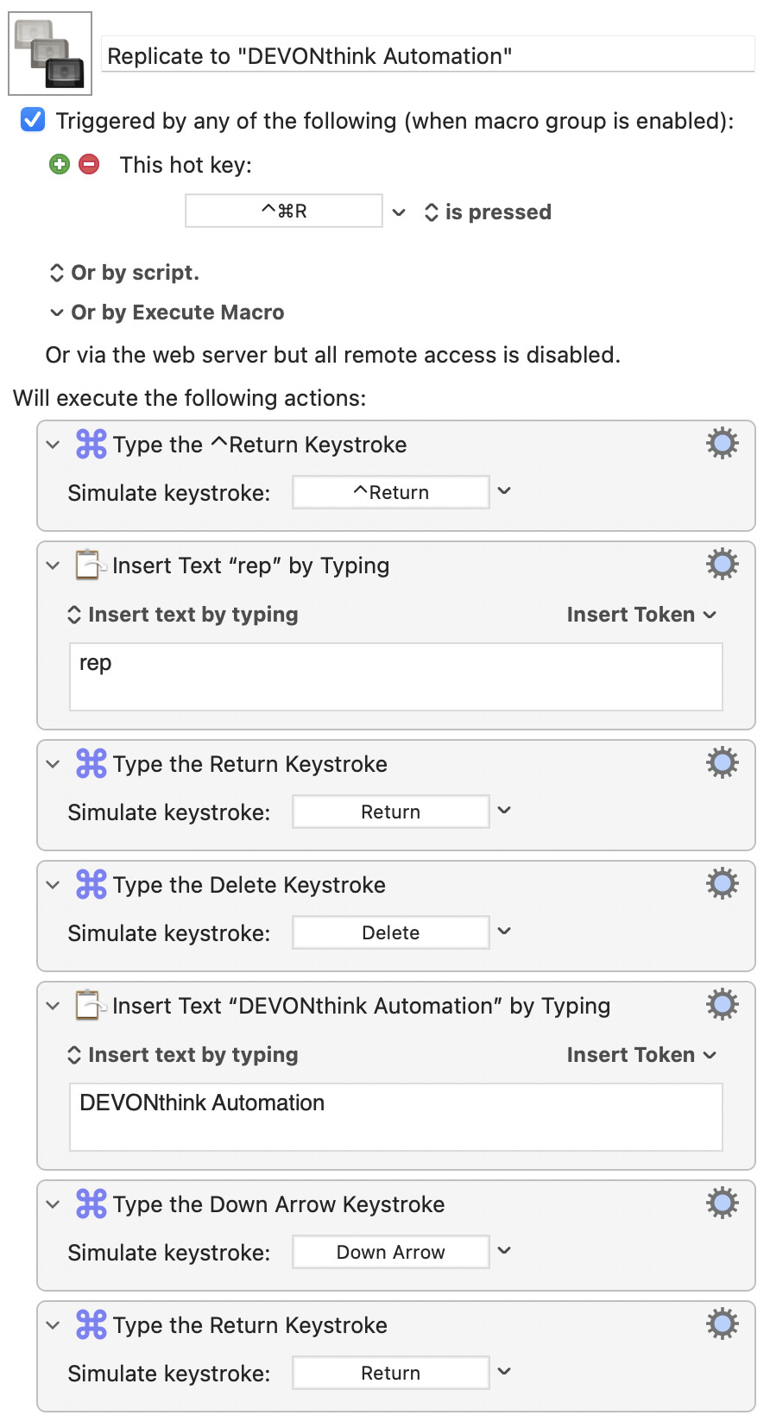The width and height of the screenshot is (770, 1428).
Task: Click the macro icon thumbnail
Action: (x=50, y=54)
